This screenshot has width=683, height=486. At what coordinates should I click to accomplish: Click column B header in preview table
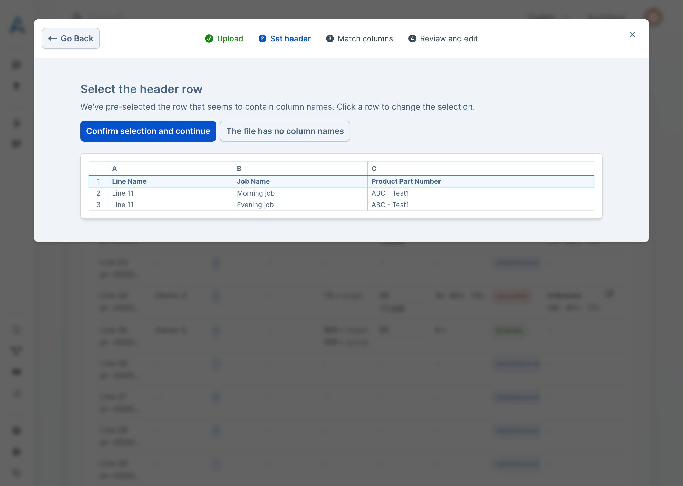[239, 169]
